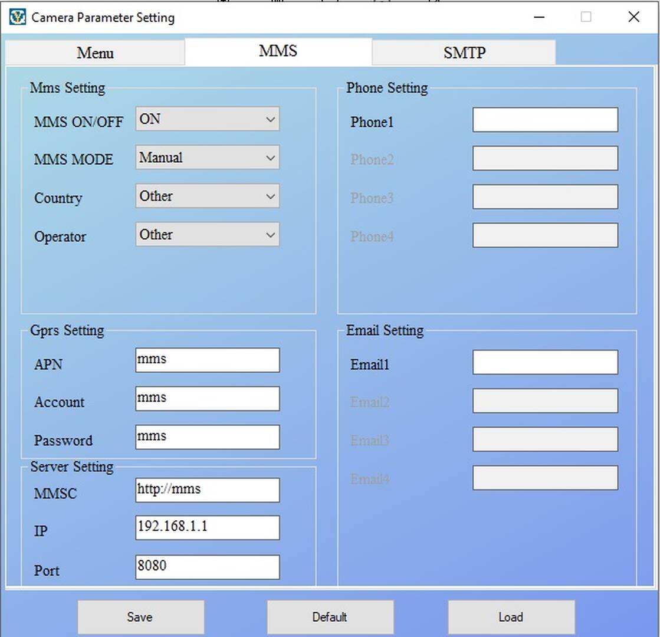Click the Port number field

[207, 567]
